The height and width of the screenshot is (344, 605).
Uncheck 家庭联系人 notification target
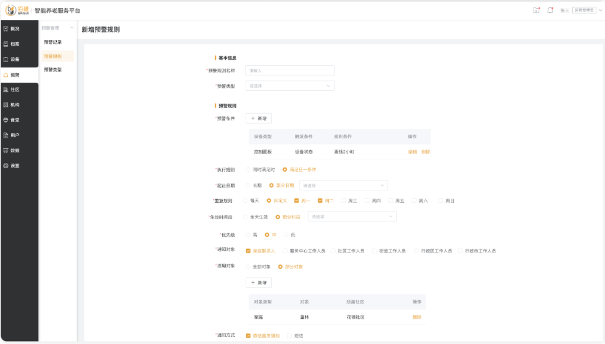point(249,251)
